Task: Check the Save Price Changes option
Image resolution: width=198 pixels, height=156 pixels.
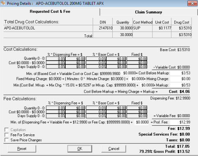Action: click(7, 140)
